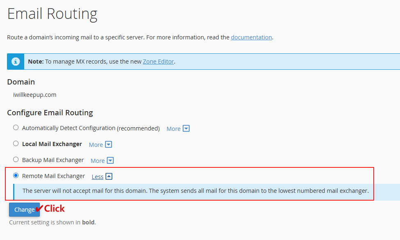Open the documentation link
Screen dimensions: 400x240
coord(251,37)
